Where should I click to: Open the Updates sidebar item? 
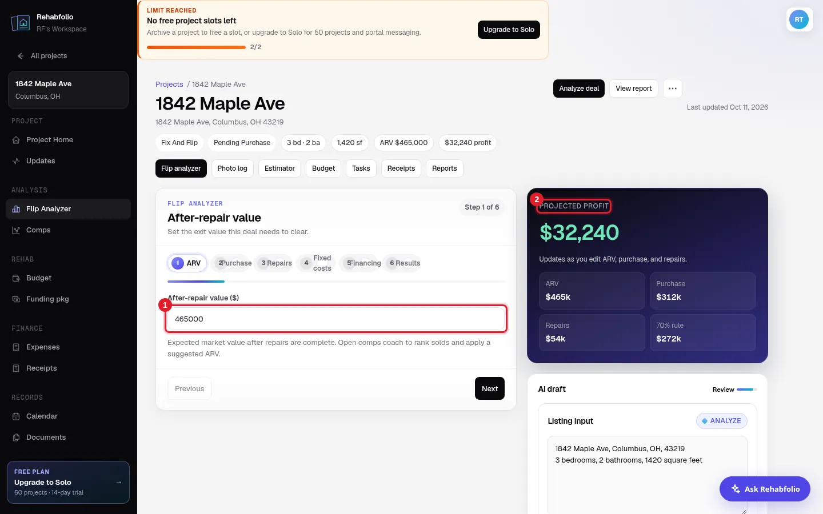68,161
